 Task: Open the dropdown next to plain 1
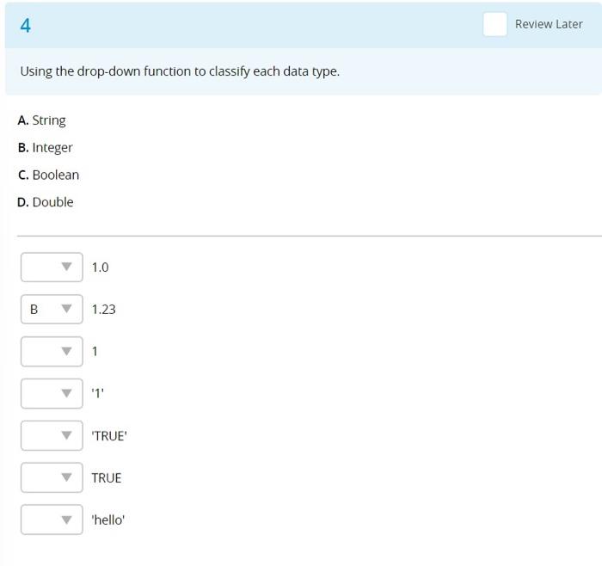click(x=52, y=351)
